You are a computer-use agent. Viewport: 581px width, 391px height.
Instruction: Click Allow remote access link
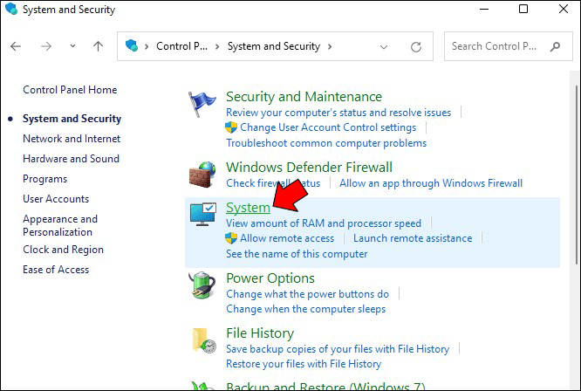tap(287, 238)
